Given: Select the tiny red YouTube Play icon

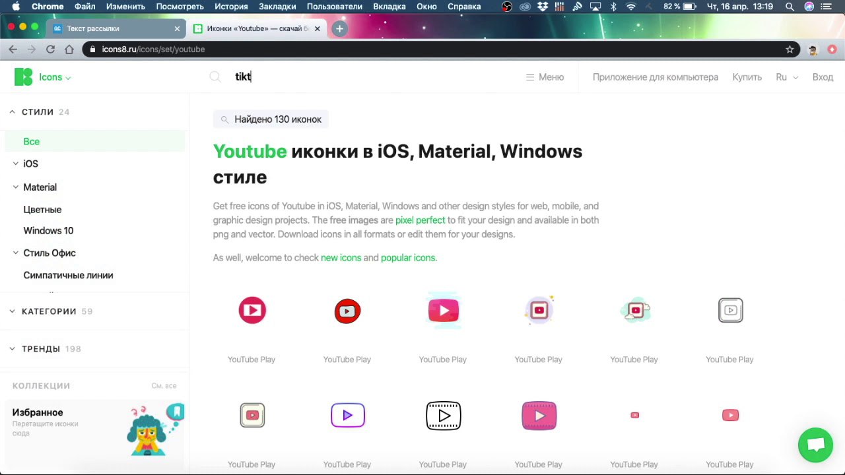Looking at the screenshot, I should click(635, 415).
